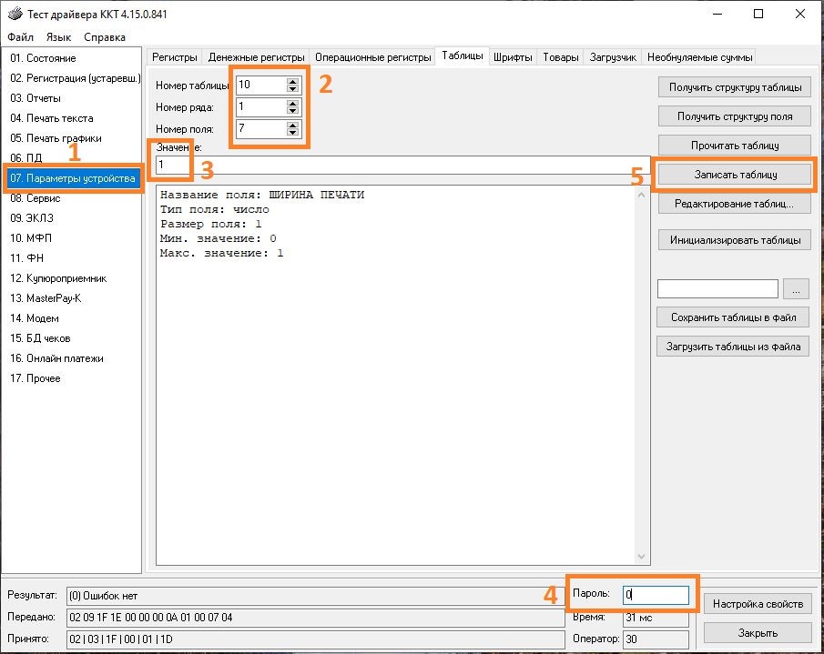
Task: Decrease the Номер ряда spinner value
Action: point(292,111)
